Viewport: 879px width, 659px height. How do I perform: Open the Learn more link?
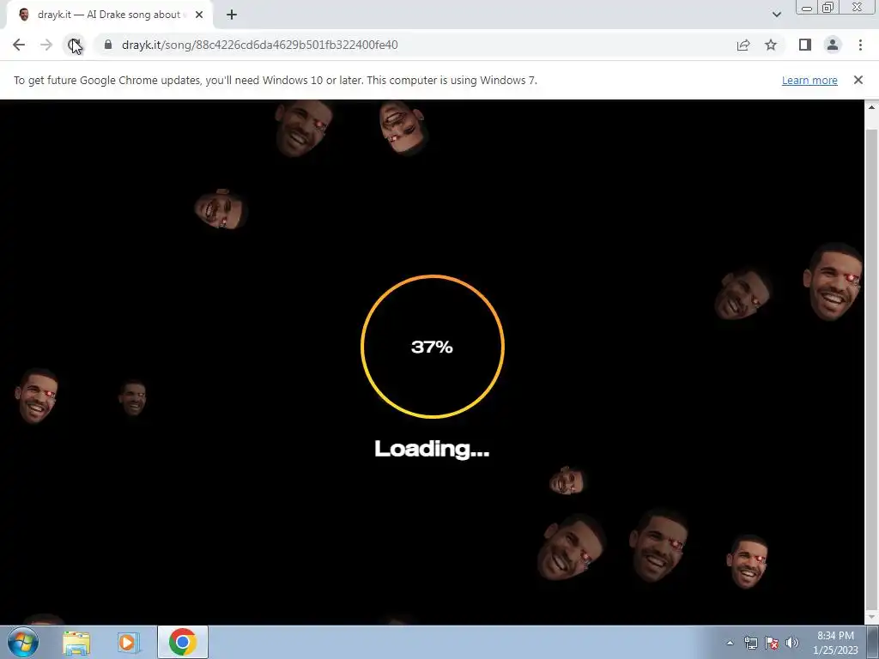pos(809,80)
